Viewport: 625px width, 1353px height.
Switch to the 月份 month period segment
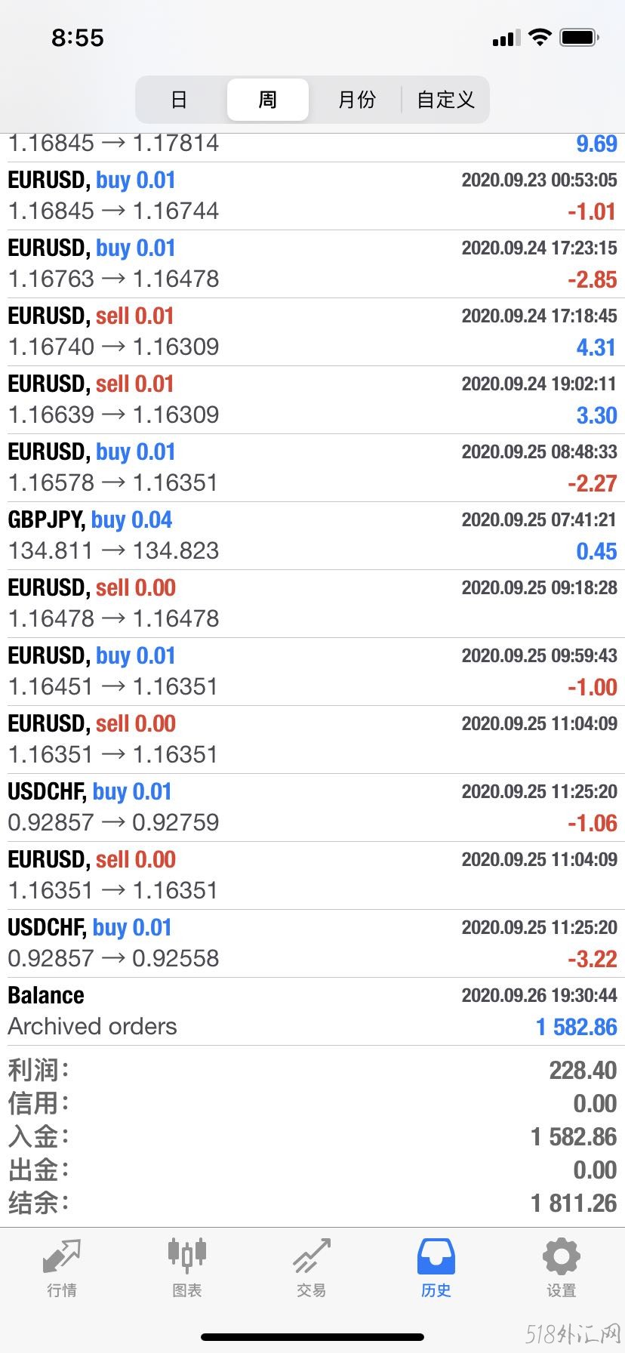tap(356, 100)
